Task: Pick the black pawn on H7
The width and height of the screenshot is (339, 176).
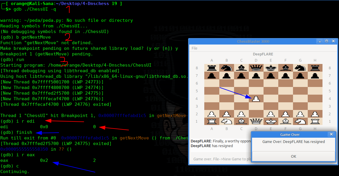Action: tap(315, 76)
